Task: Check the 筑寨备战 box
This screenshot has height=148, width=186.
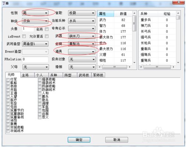Action: click(8, 118)
